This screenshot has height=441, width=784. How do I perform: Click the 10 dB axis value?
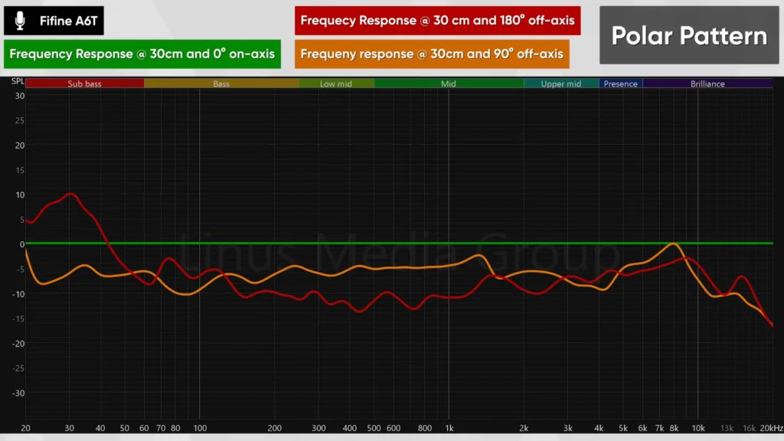(19, 195)
